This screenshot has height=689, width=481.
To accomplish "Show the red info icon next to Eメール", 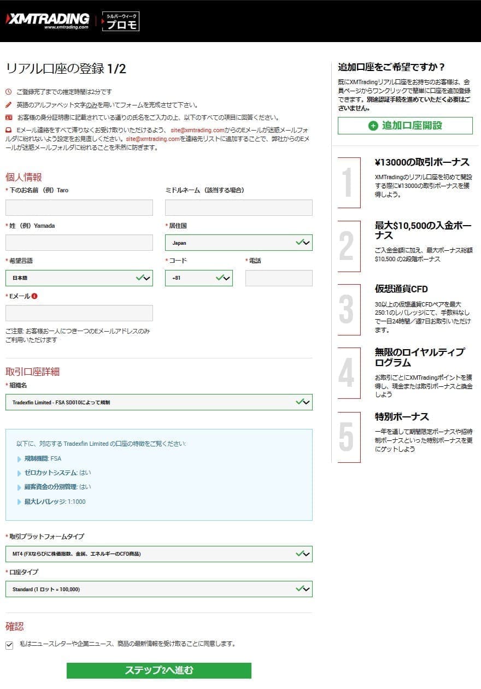I will coord(34,296).
